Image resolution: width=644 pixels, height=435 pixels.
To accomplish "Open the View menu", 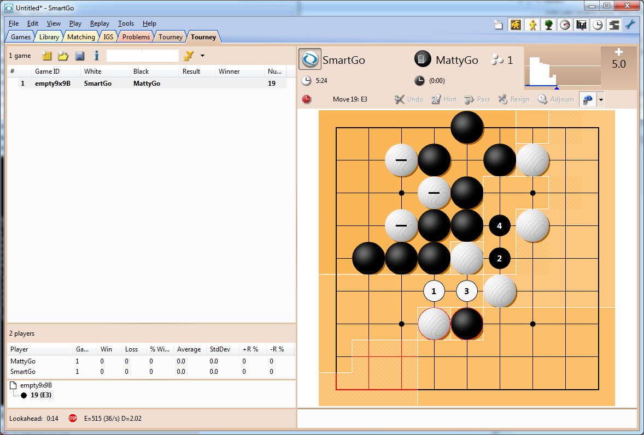I will pos(54,23).
